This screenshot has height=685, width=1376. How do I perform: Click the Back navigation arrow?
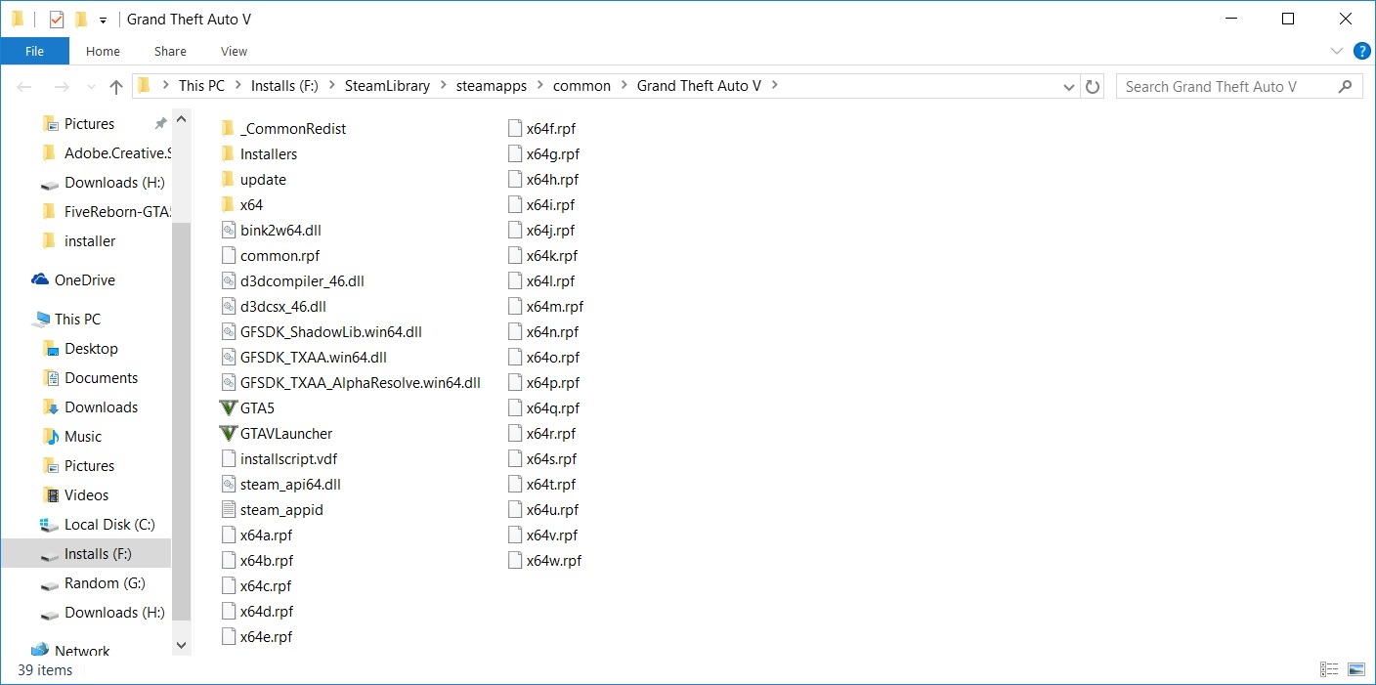tap(24, 87)
